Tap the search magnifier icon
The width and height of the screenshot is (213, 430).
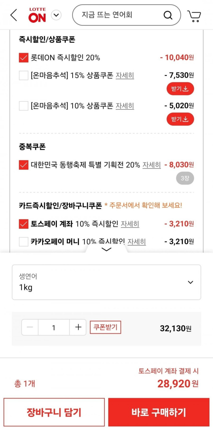click(x=168, y=15)
